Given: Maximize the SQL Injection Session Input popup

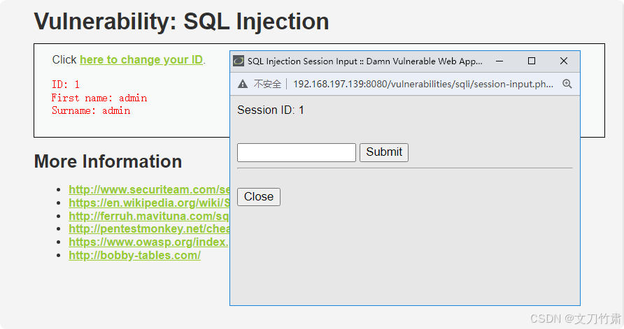Looking at the screenshot, I should coord(532,61).
